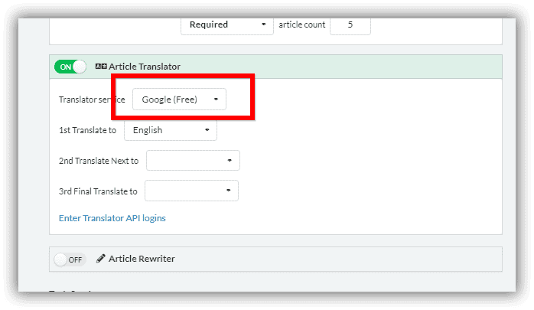Click the article count number field
Screen dimensions: 534x310
pos(350,24)
